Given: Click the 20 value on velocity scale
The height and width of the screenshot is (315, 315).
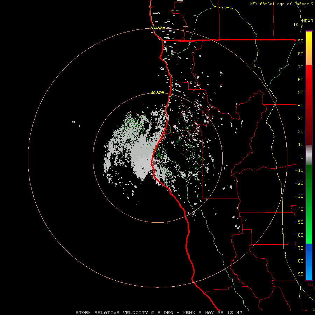Looking at the screenshot, I should (301, 131).
